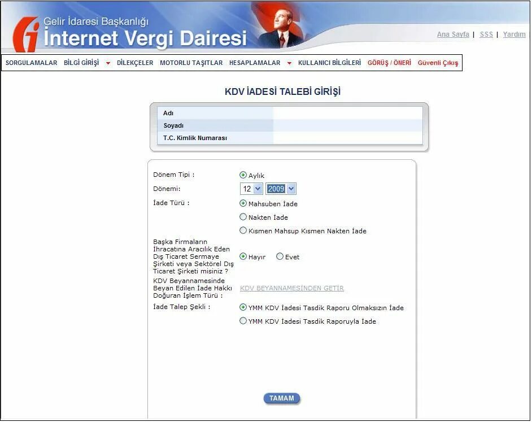The height and width of the screenshot is (422, 532).
Task: Choose Evet for the dış ticaret question
Action: pyautogui.click(x=280, y=256)
